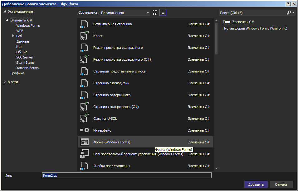298x191 pixels.
Task: Click the Отмена button
Action: tap(281, 184)
